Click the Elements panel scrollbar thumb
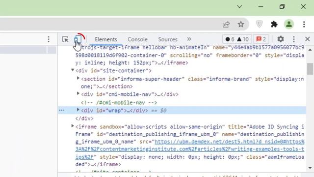The height and width of the screenshot is (177, 314). pyautogui.click(x=310, y=69)
